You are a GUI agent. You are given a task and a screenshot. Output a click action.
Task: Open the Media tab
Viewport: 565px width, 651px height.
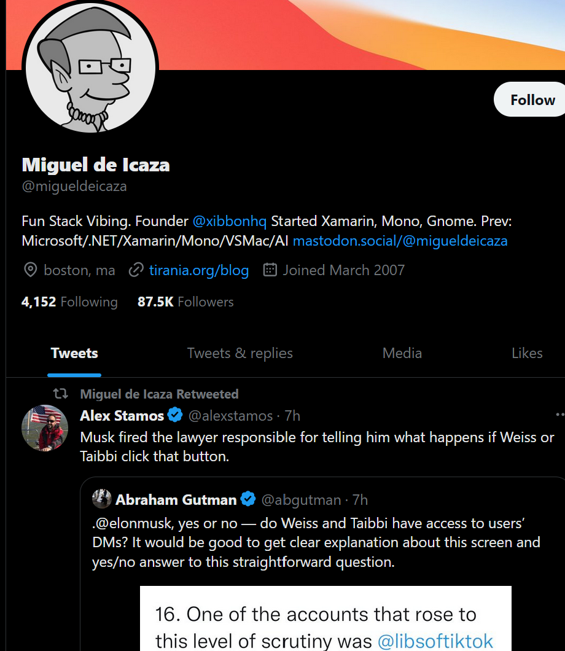[402, 353]
